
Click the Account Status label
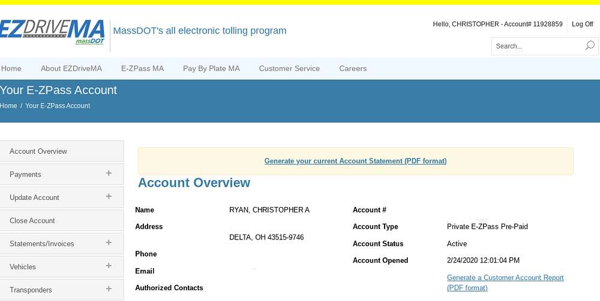pos(378,244)
